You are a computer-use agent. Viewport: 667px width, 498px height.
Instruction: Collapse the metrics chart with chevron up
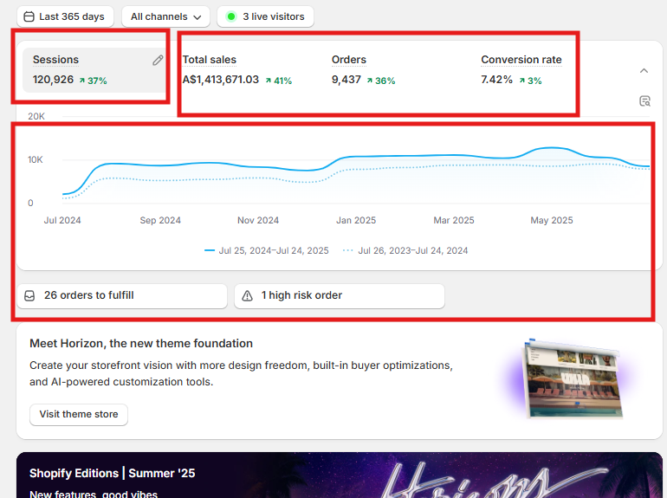click(x=644, y=71)
